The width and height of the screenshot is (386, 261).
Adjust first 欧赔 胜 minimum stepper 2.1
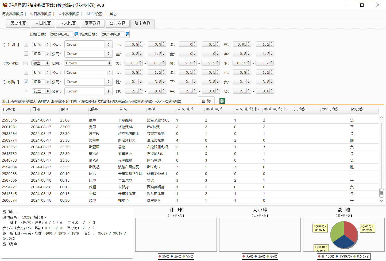click(x=134, y=82)
